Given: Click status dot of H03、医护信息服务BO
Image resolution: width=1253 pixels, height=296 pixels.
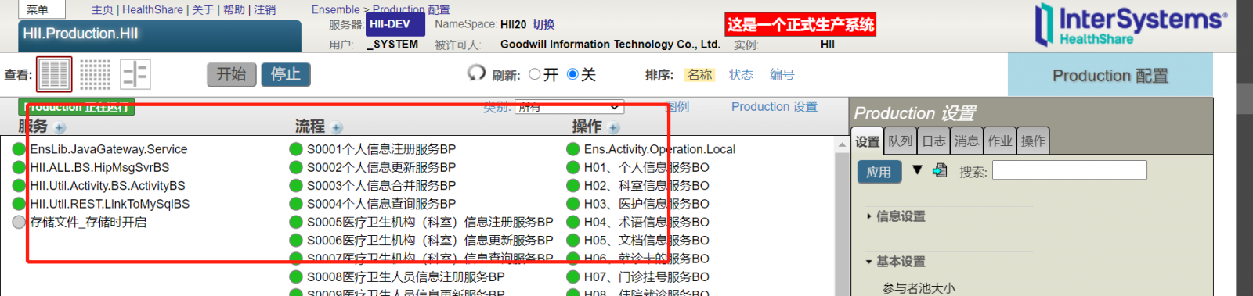Looking at the screenshot, I should (573, 203).
